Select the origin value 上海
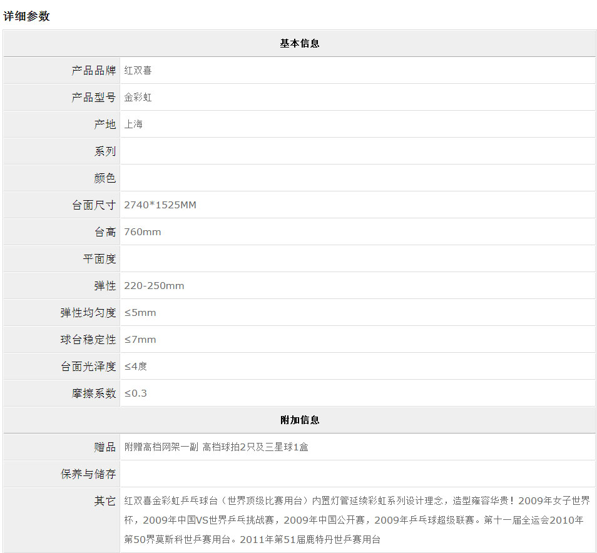The image size is (597, 553). pyautogui.click(x=133, y=124)
